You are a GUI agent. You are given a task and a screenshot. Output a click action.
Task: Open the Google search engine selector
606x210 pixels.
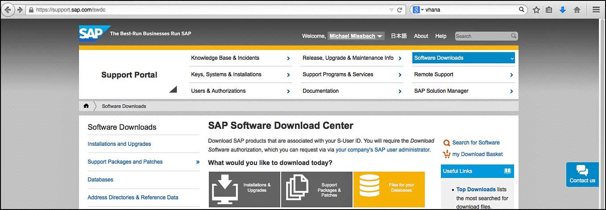tap(418, 9)
